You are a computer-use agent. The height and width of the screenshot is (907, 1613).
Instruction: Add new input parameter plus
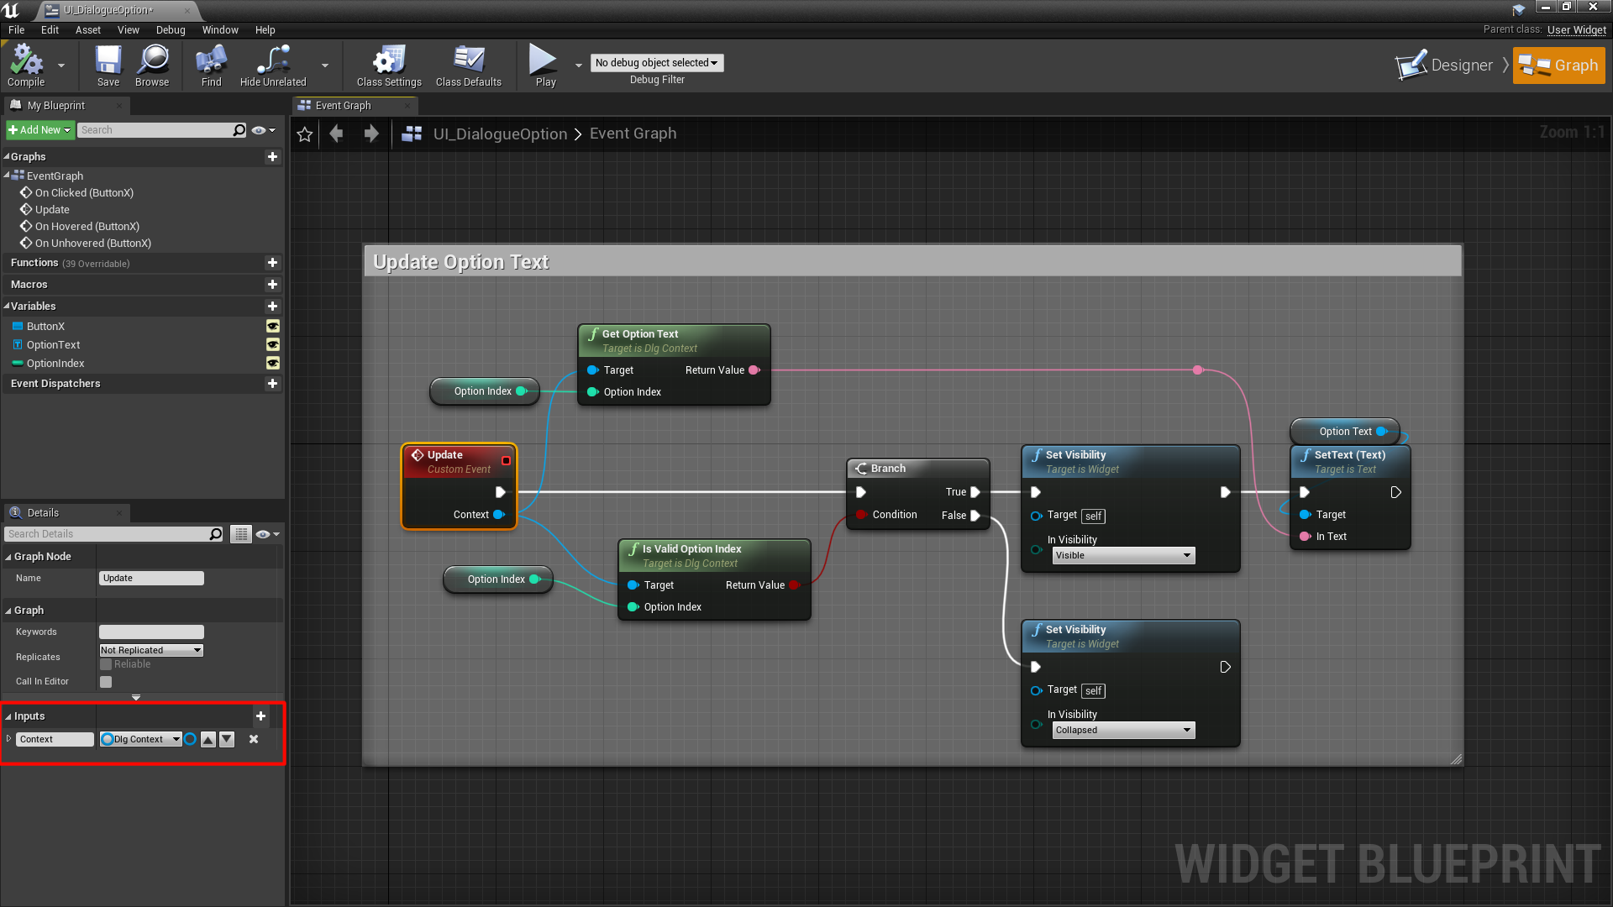[x=260, y=716]
